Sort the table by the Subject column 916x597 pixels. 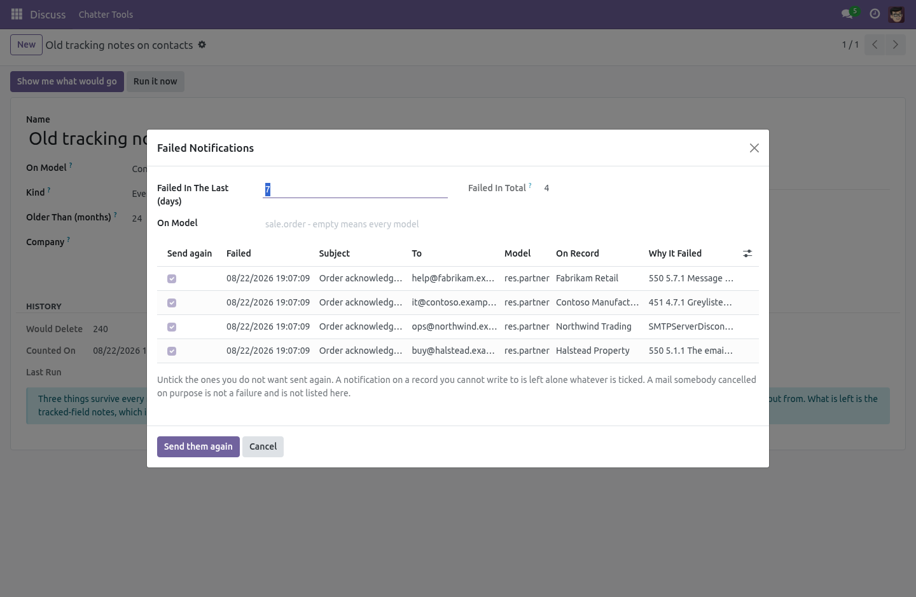pyautogui.click(x=335, y=253)
